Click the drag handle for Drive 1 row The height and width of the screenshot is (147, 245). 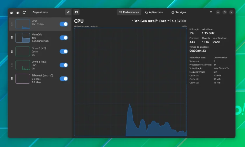pyautogui.click(x=12, y=65)
